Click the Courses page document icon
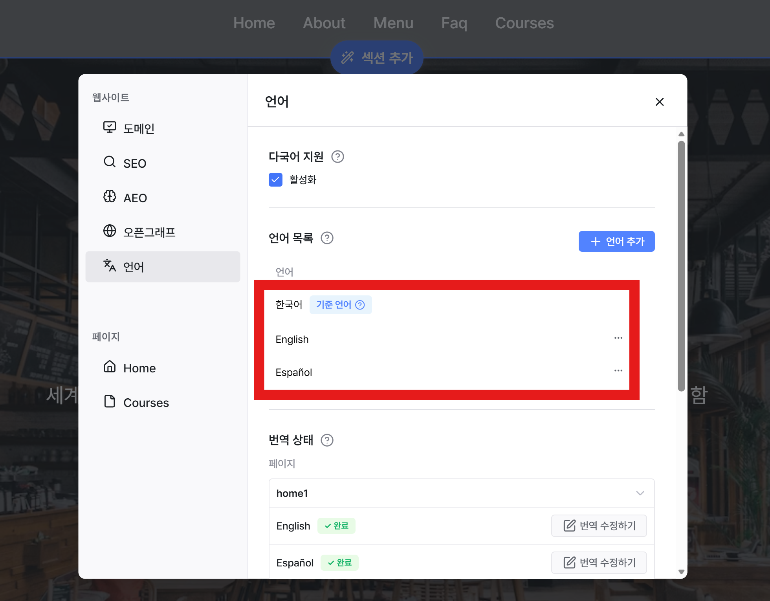 click(110, 401)
